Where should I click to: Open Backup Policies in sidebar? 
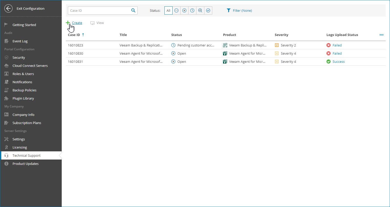[x=24, y=90]
